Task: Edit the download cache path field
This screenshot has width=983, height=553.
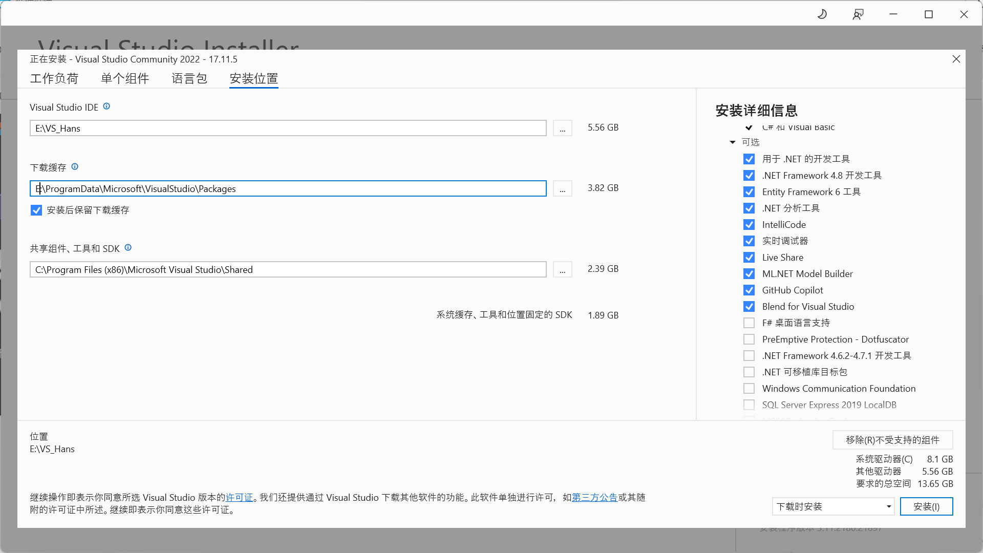Action: [288, 188]
